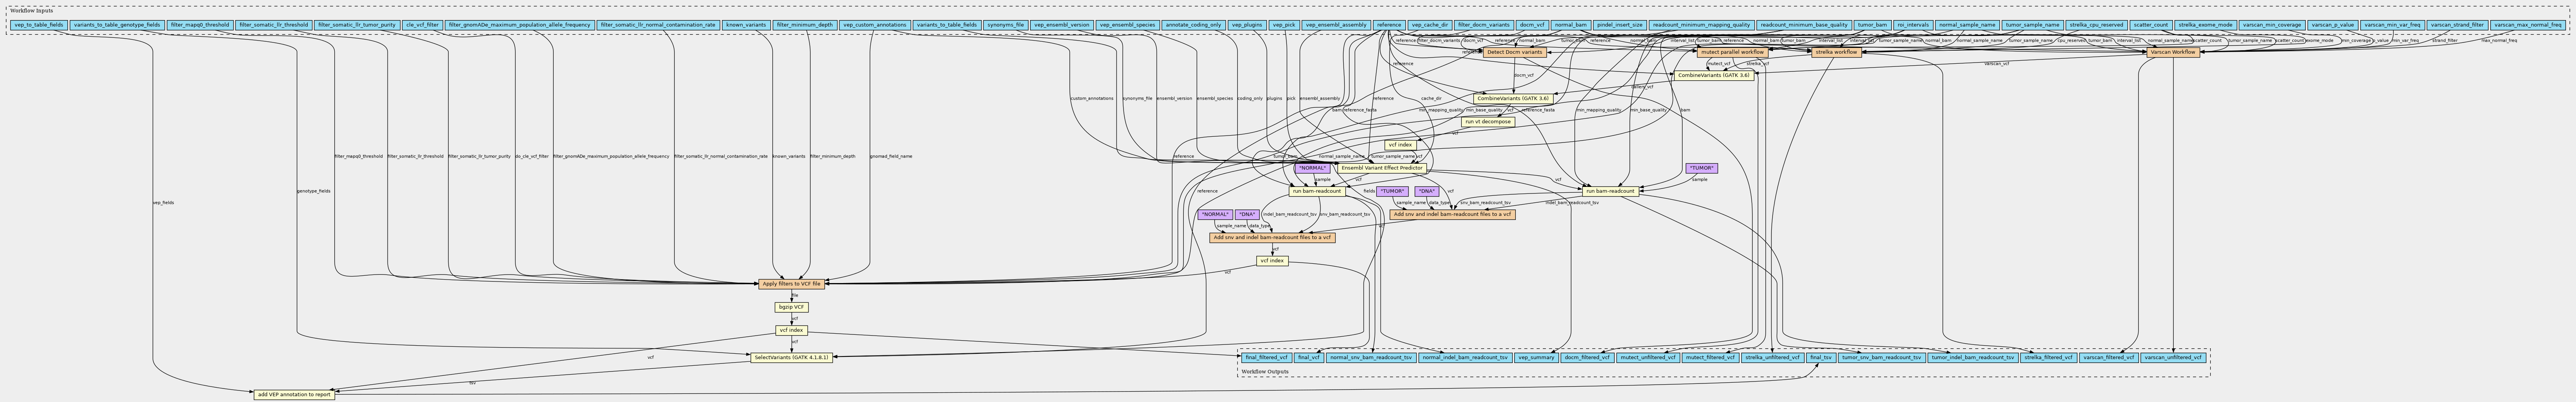Click the tumor_snv_bam_readcount_tsv output node
The image size is (2576, 402).
[1882, 357]
